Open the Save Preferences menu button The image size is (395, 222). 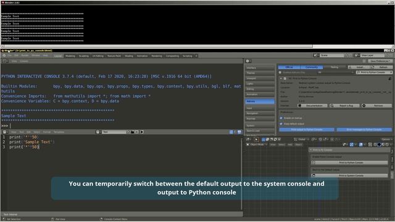coord(380,61)
